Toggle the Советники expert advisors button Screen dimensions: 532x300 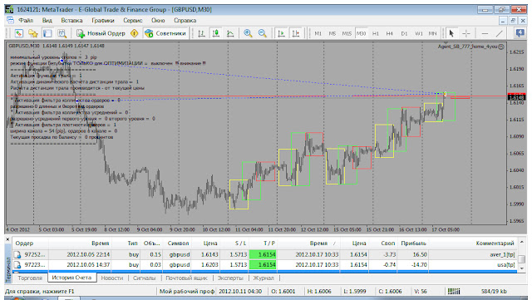(x=165, y=33)
